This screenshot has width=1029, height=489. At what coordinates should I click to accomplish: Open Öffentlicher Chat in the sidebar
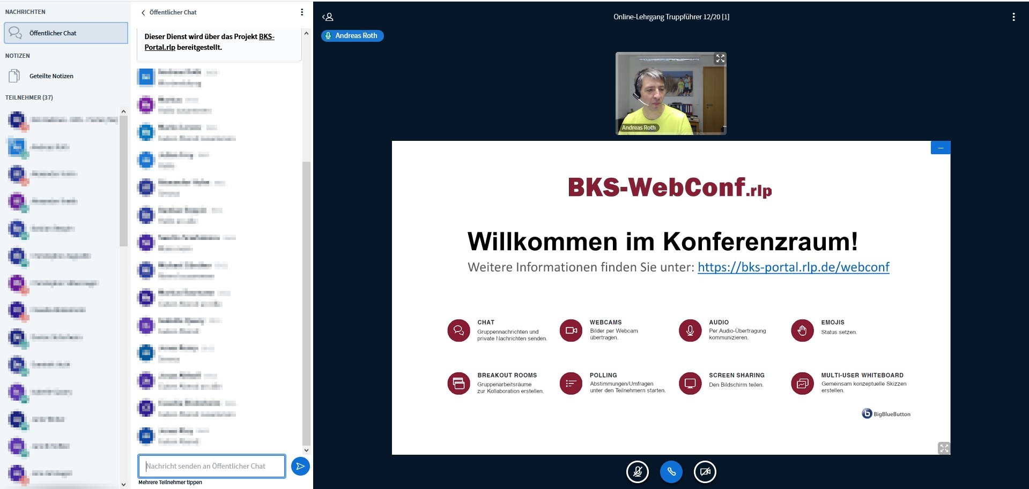click(66, 33)
